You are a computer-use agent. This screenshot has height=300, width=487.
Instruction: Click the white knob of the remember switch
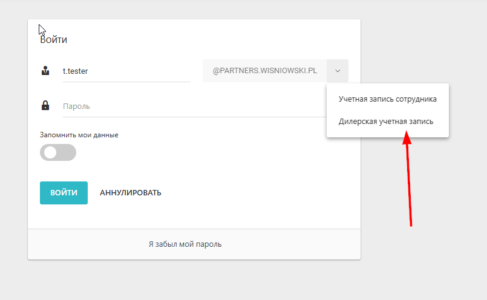[x=50, y=152]
